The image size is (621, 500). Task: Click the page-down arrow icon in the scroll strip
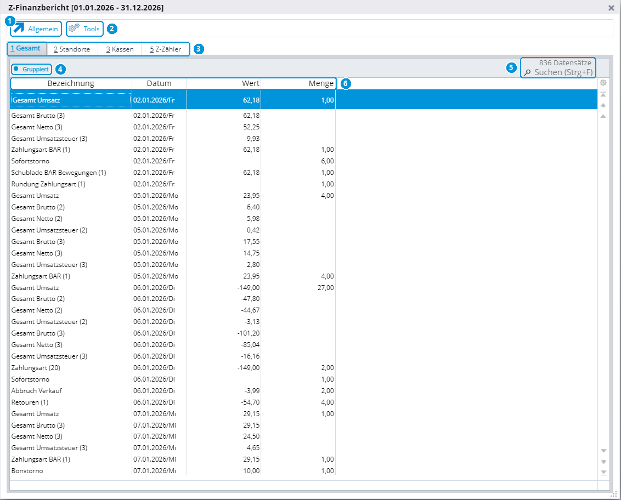point(603,462)
